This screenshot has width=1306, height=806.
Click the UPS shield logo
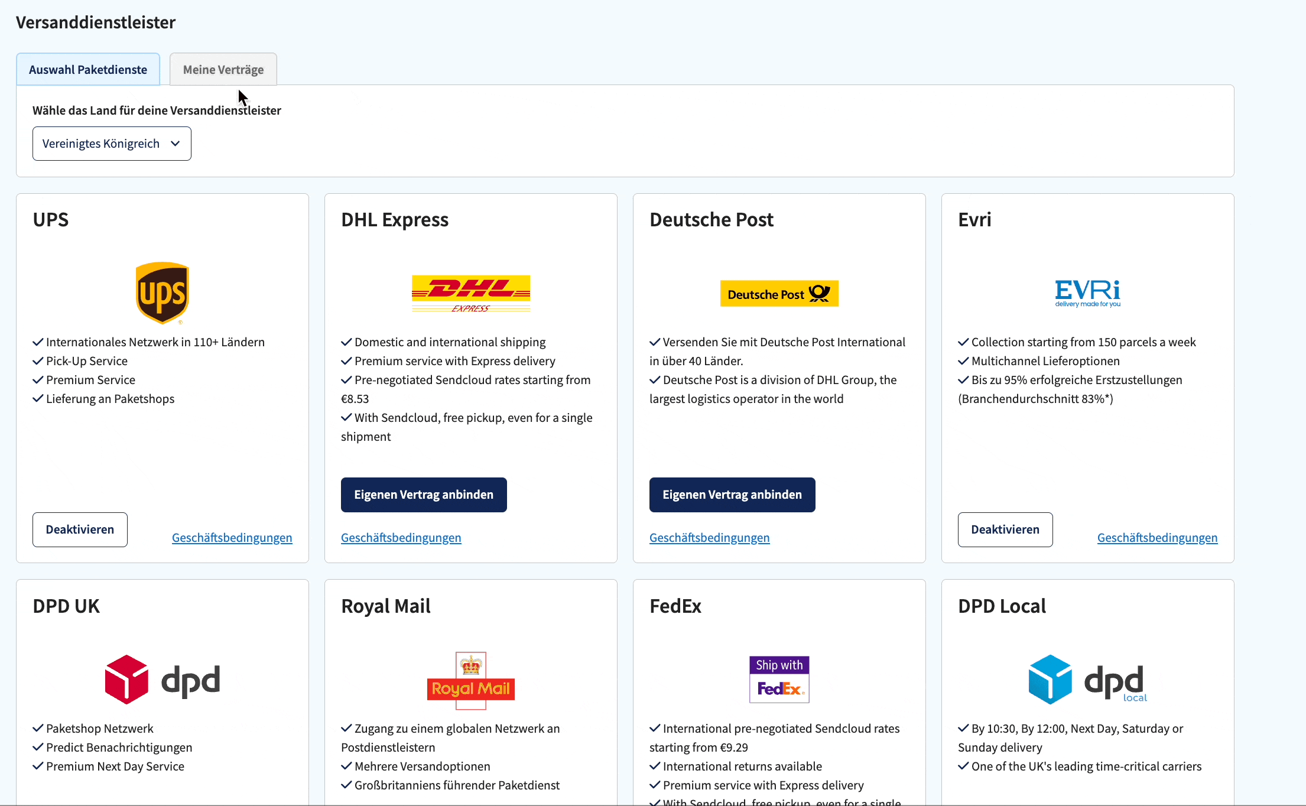pos(163,293)
